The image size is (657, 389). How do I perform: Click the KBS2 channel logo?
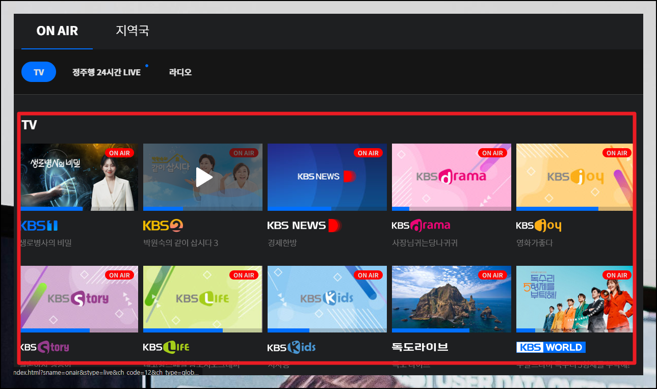coord(163,225)
